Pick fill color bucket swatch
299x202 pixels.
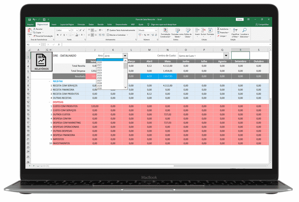point(76,35)
